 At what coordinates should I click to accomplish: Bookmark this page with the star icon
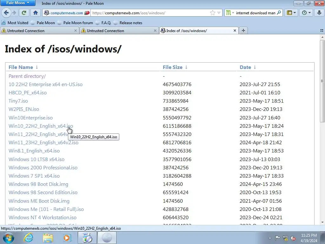(x=212, y=13)
